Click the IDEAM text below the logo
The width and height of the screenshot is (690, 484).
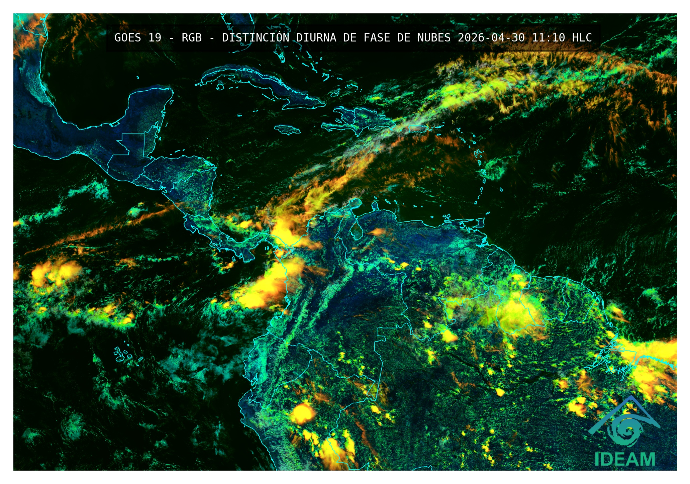625,459
